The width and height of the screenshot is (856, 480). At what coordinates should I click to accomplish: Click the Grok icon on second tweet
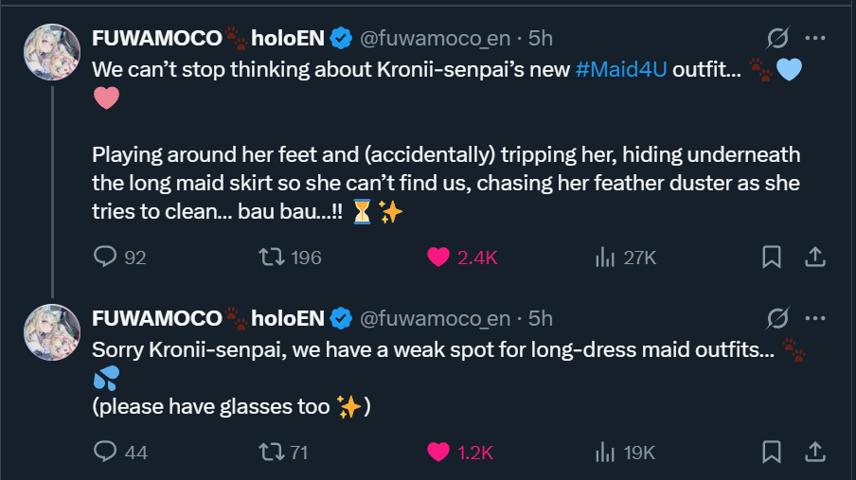[x=777, y=317]
